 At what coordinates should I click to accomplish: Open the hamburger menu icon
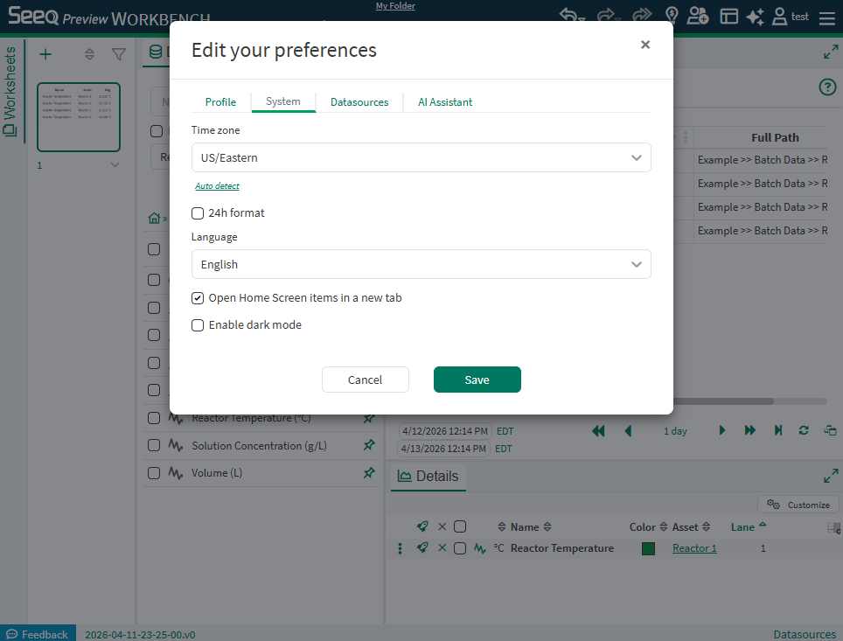pyautogui.click(x=826, y=17)
